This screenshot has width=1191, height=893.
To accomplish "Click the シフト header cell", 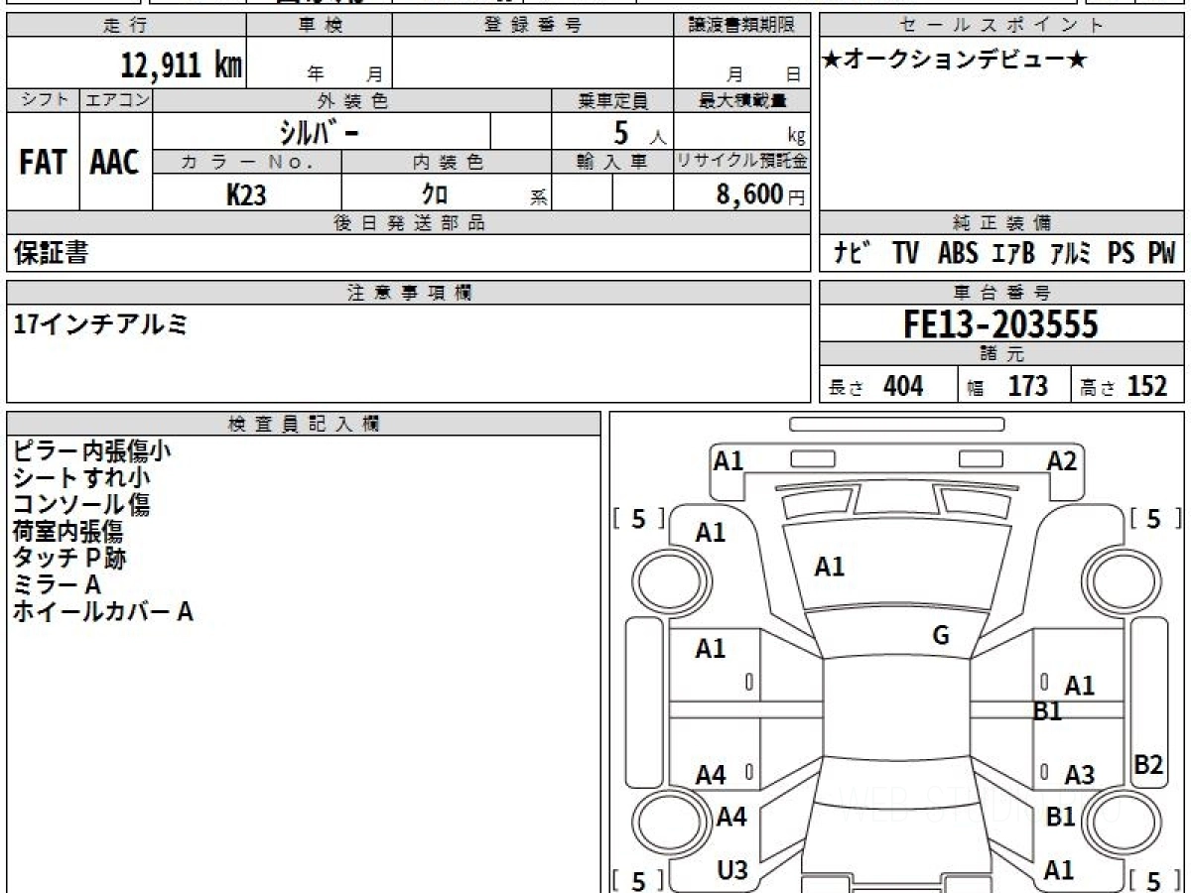I will click(x=43, y=100).
